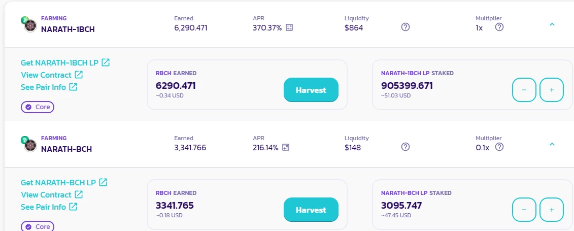
Task: Harvest 3341.765 RBCH earned
Action: [x=311, y=210]
